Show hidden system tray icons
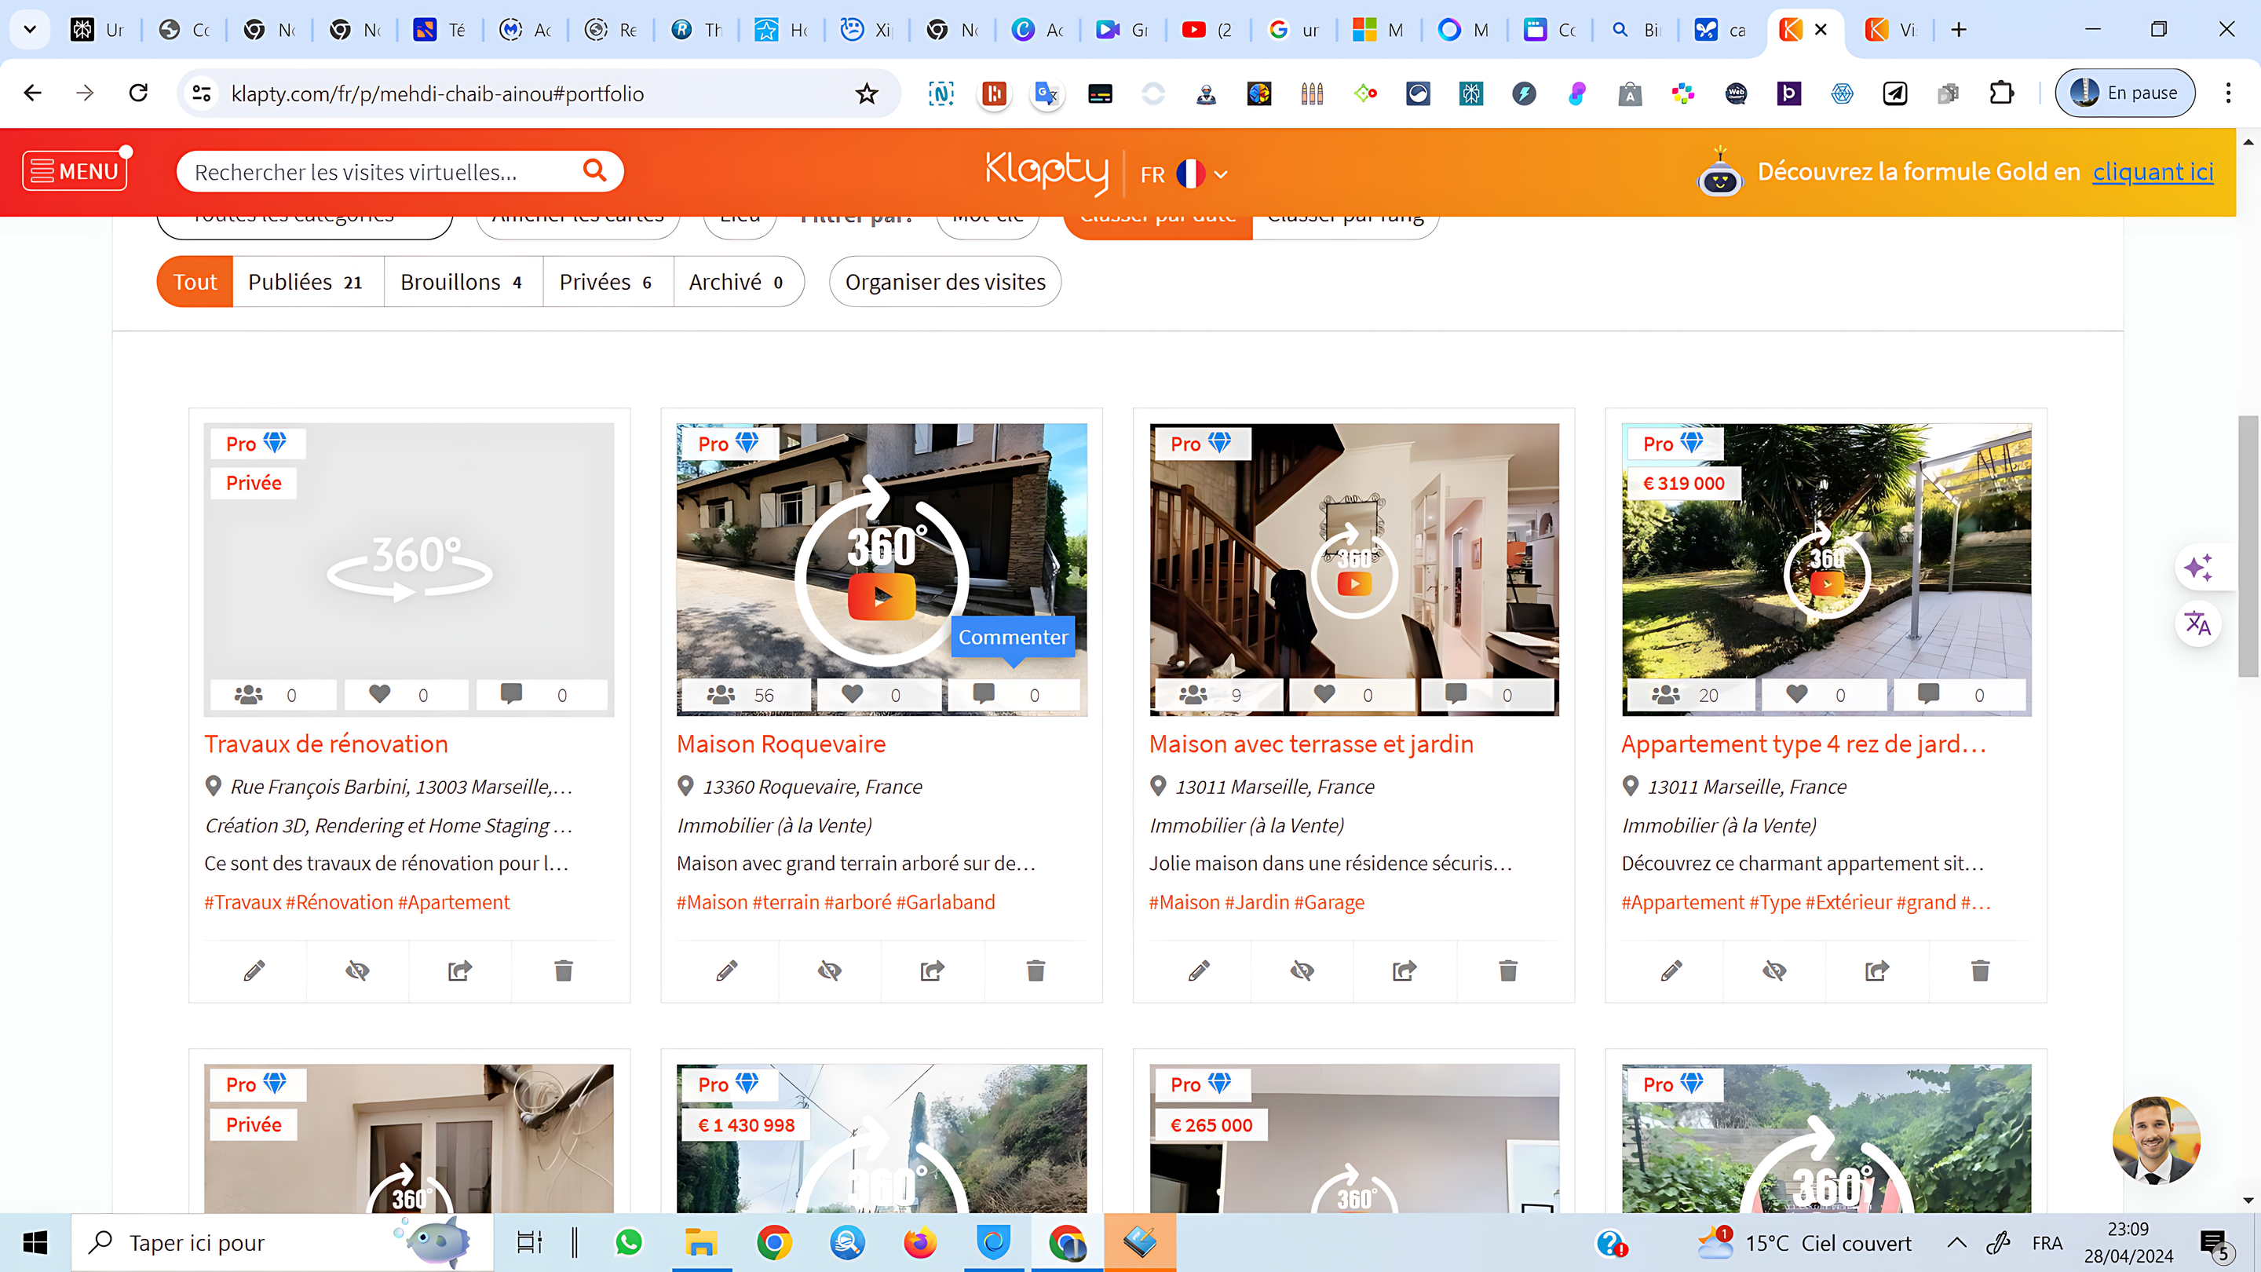This screenshot has width=2261, height=1272. coord(1956,1242)
